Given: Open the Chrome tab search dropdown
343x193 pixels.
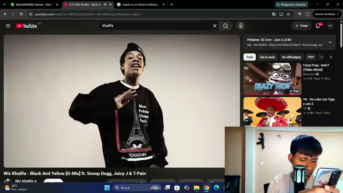Looking at the screenshot, I should coord(4,5).
